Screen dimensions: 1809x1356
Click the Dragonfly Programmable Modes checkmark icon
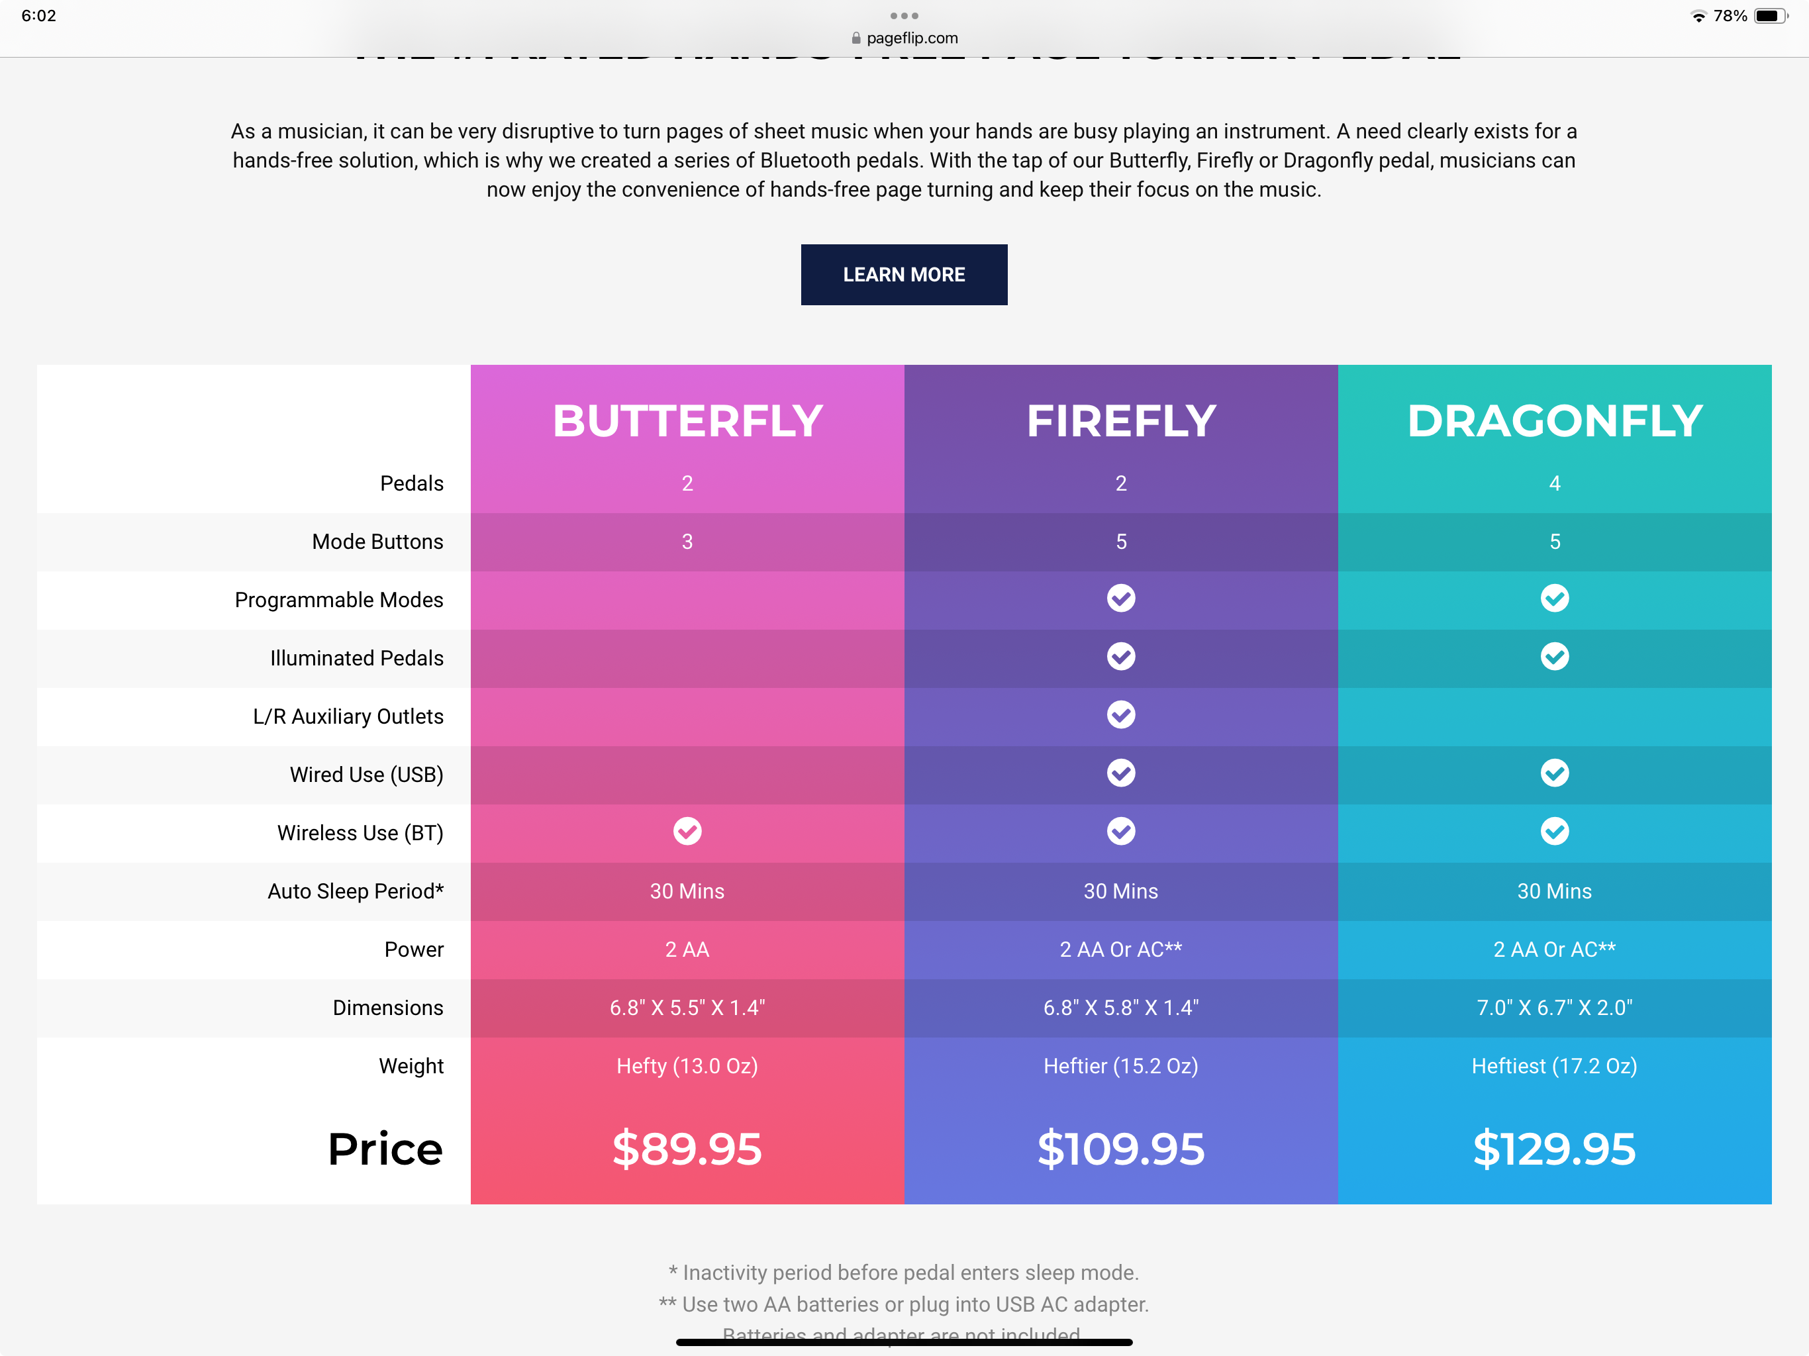(1554, 599)
